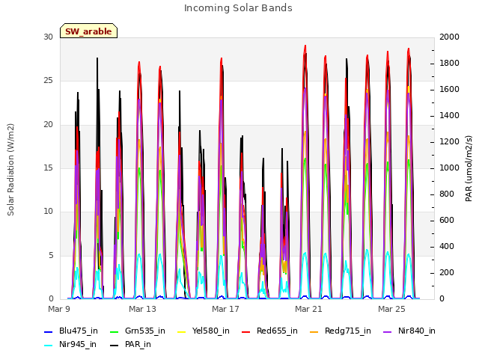Click the PAR_in legend label

tap(138, 344)
